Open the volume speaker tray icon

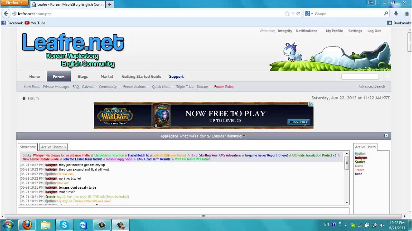[382, 225]
